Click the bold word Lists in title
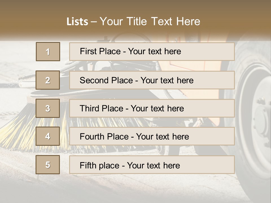Viewport: 271px width, 203px height. (x=77, y=22)
